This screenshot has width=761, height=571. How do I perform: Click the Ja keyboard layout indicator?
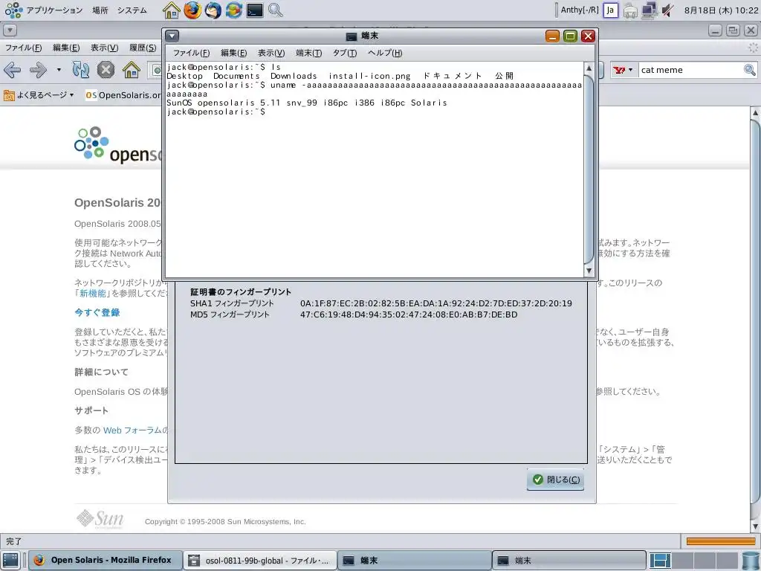pyautogui.click(x=611, y=10)
